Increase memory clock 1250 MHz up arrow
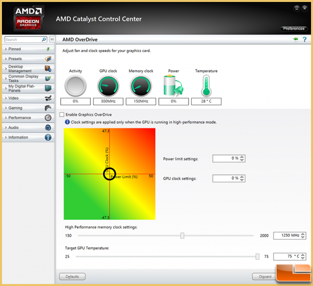313x286 pixels. 303,234
